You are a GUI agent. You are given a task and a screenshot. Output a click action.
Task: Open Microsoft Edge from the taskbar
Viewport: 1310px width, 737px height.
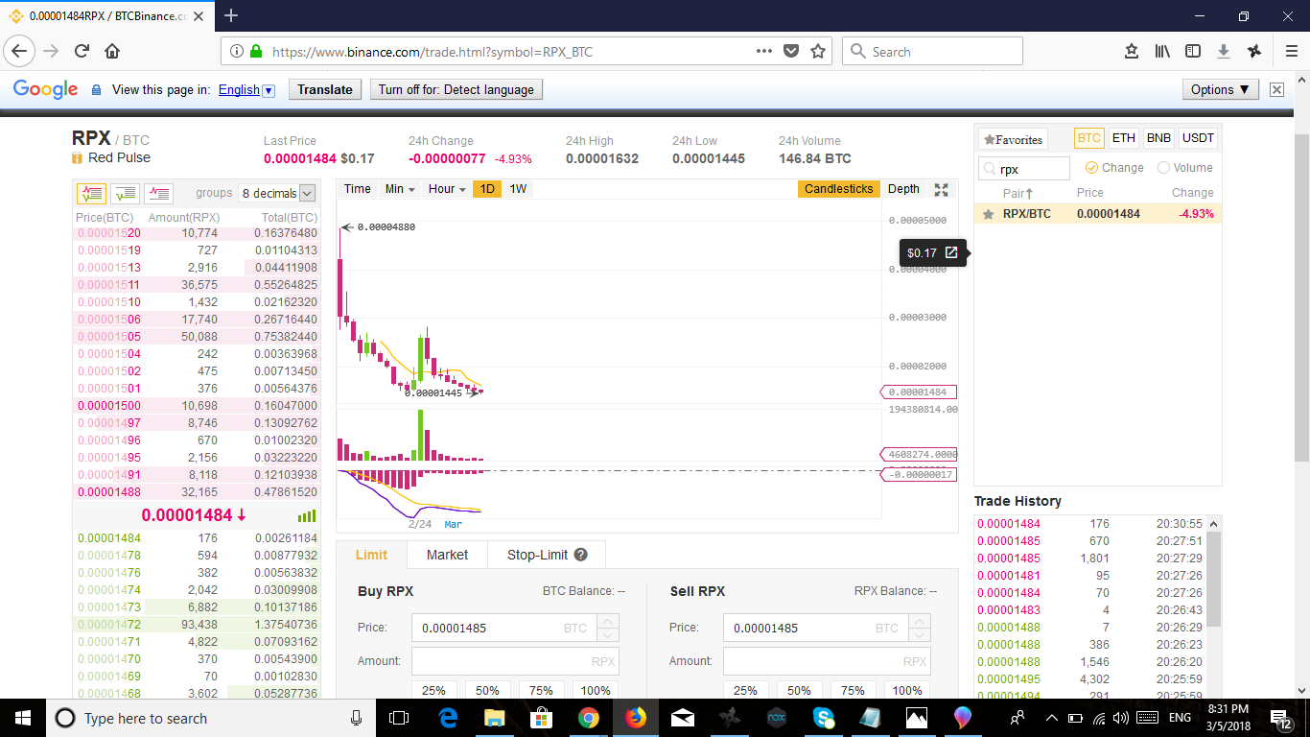pyautogui.click(x=448, y=718)
